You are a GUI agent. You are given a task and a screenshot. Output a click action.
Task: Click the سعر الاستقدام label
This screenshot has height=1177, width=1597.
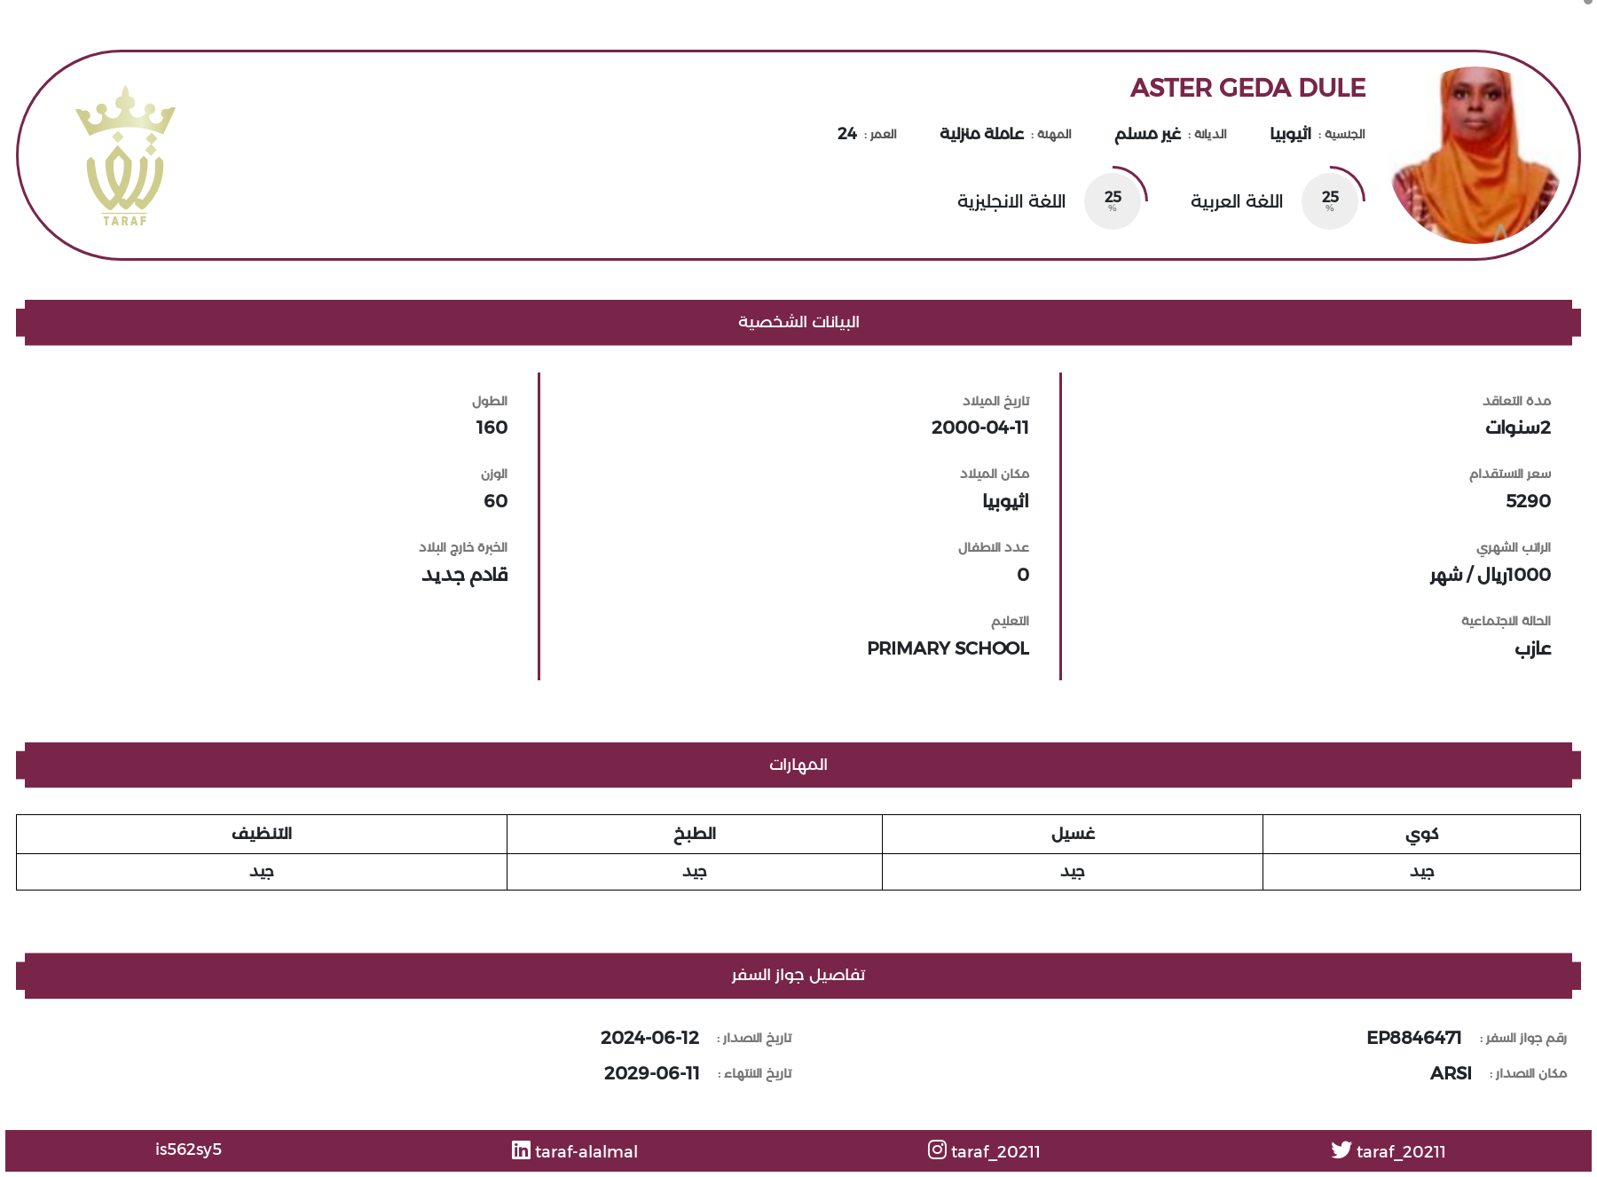click(x=1510, y=475)
